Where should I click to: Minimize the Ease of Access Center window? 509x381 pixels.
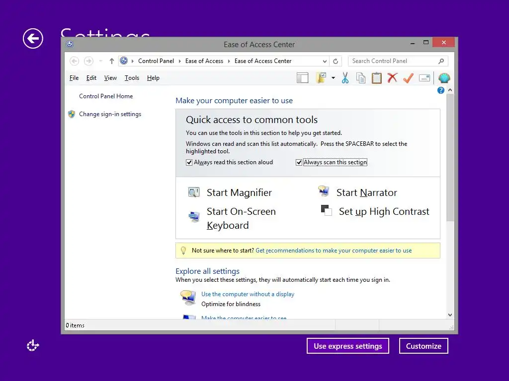coord(412,43)
